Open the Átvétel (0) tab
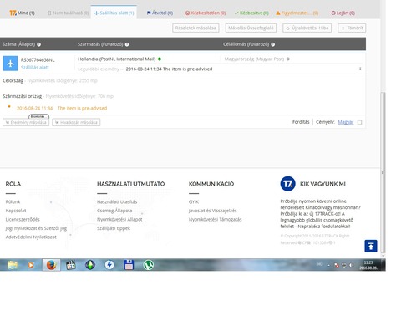This screenshot has height=321, width=401. click(x=160, y=13)
